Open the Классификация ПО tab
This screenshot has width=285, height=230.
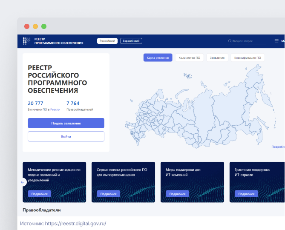tap(248, 57)
